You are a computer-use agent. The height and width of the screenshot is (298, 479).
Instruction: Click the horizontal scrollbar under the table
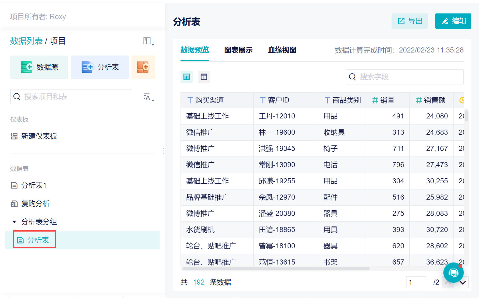tap(276, 269)
